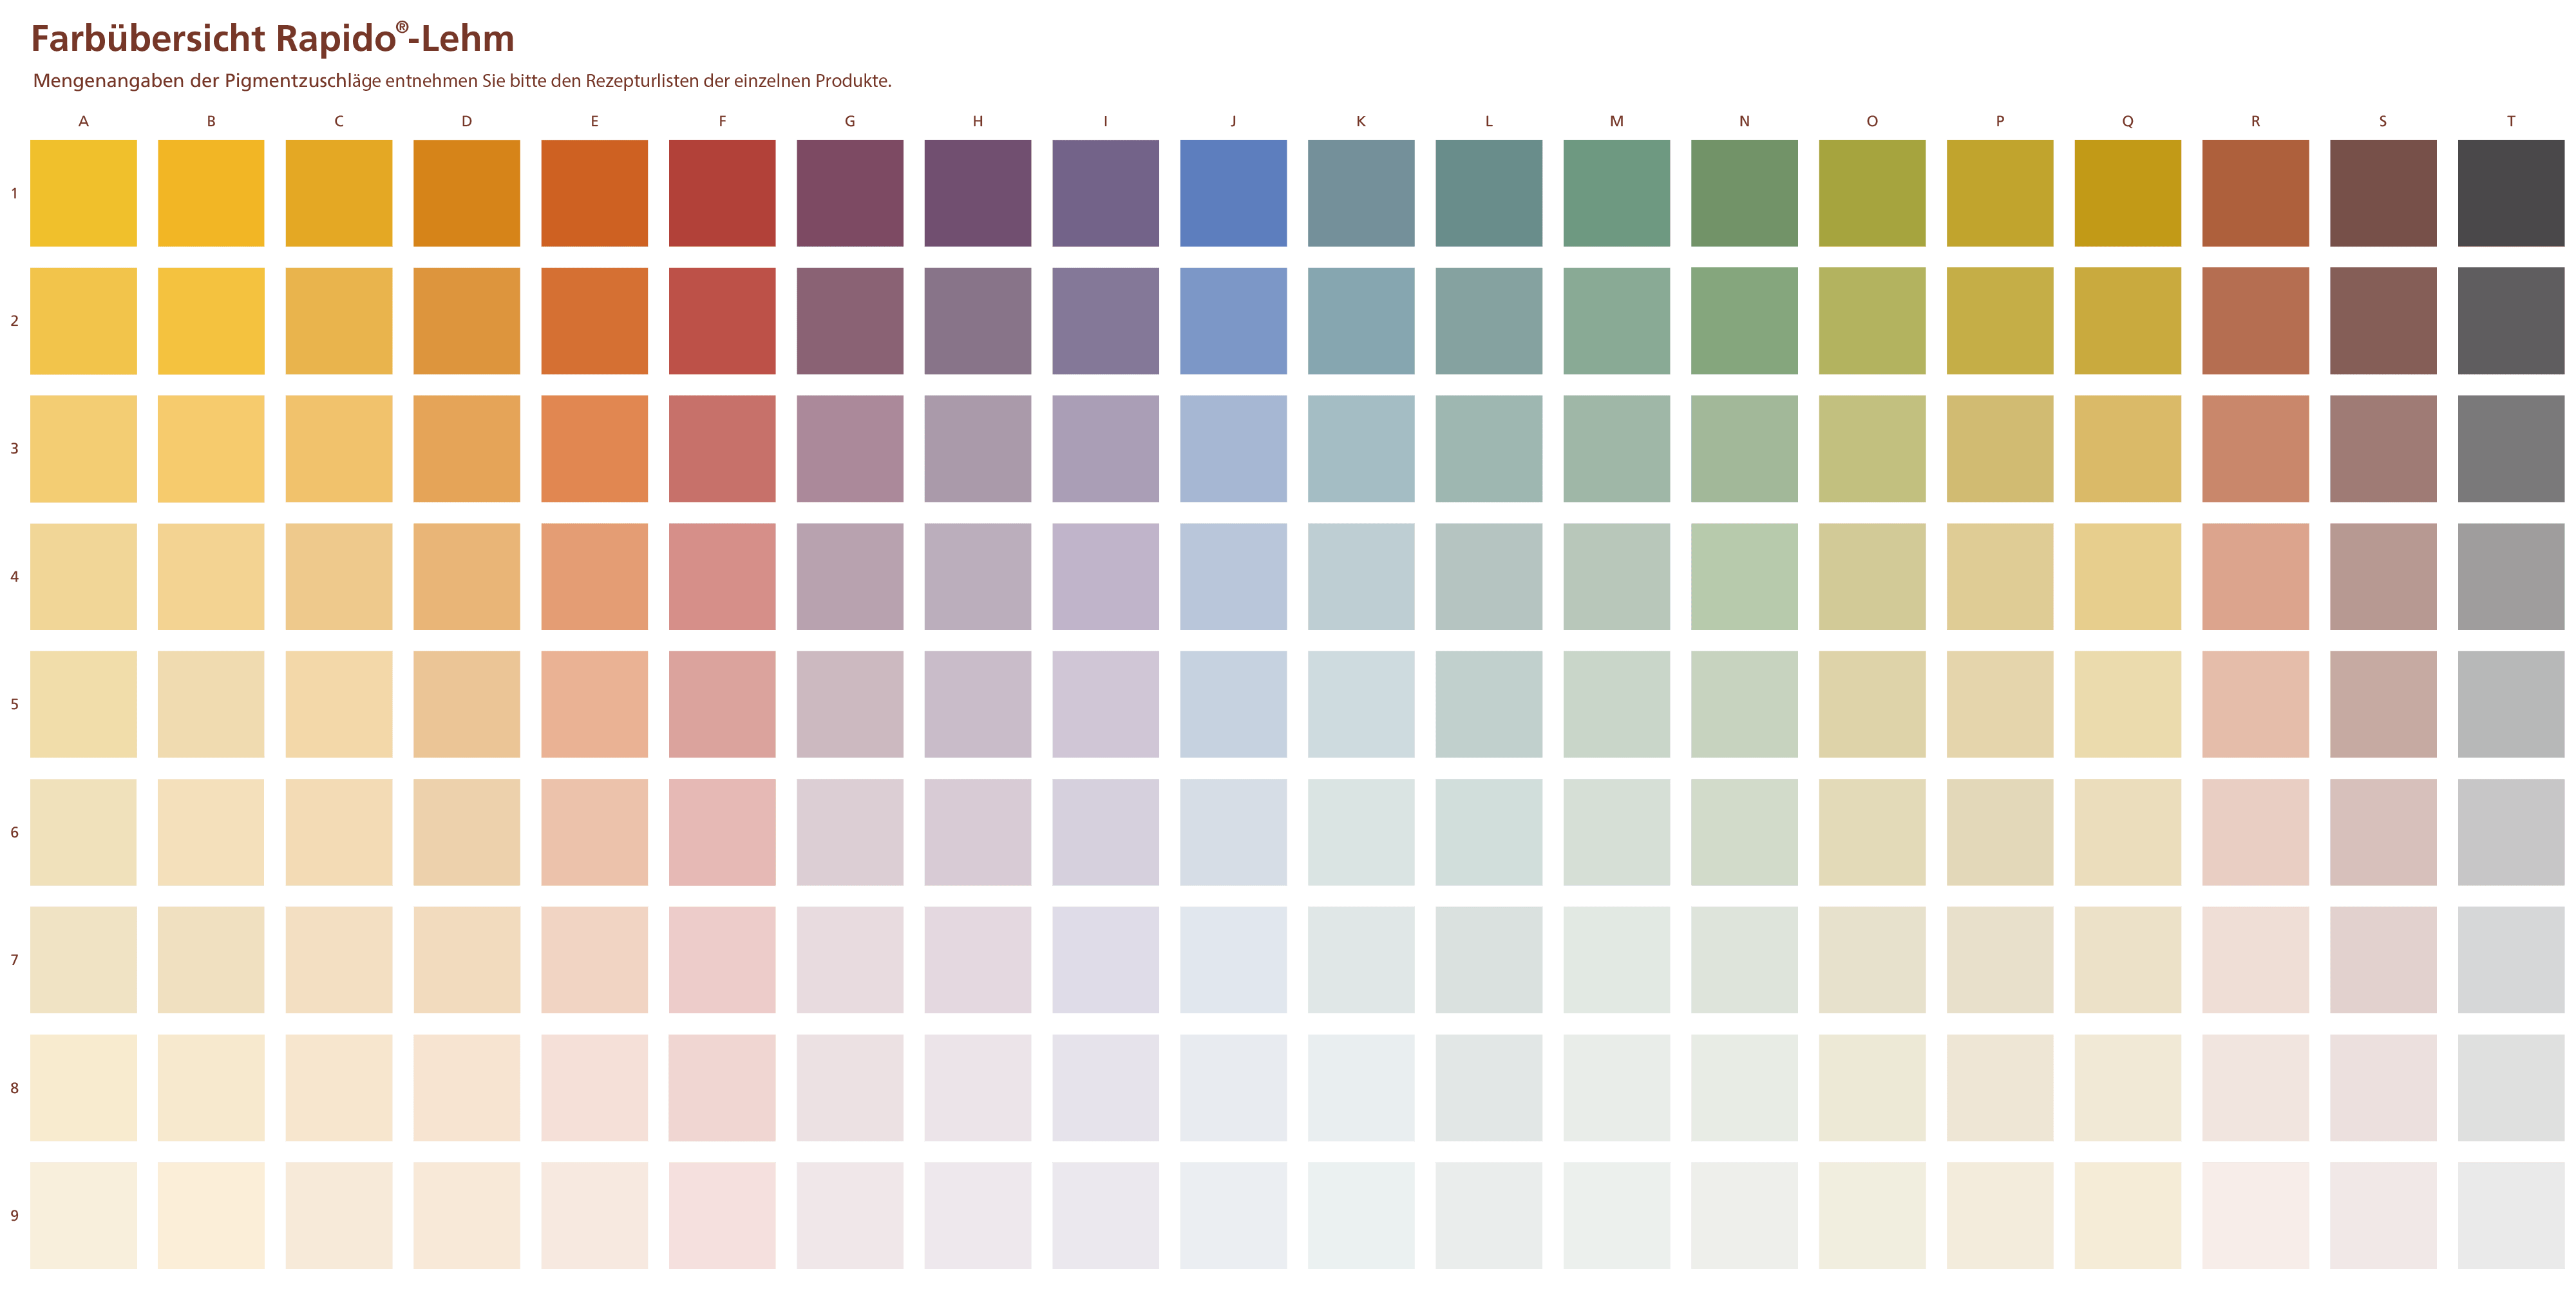Click the row label number 2
This screenshot has height=1289, width=2576.
pos(14,321)
